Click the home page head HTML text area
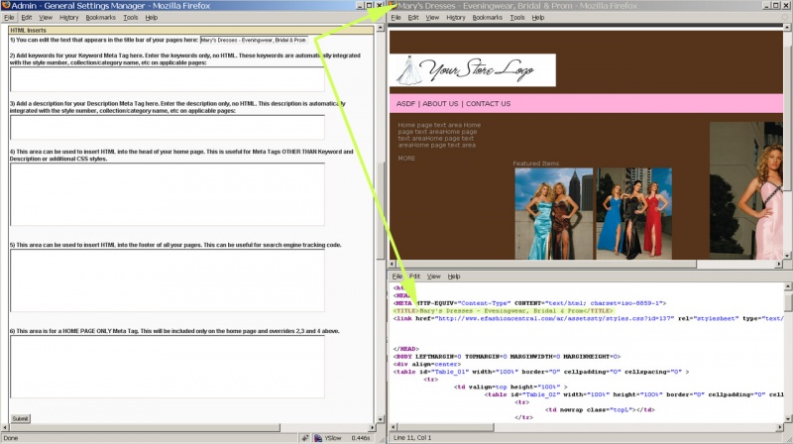Viewport: 793px width, 444px height. tap(168, 194)
